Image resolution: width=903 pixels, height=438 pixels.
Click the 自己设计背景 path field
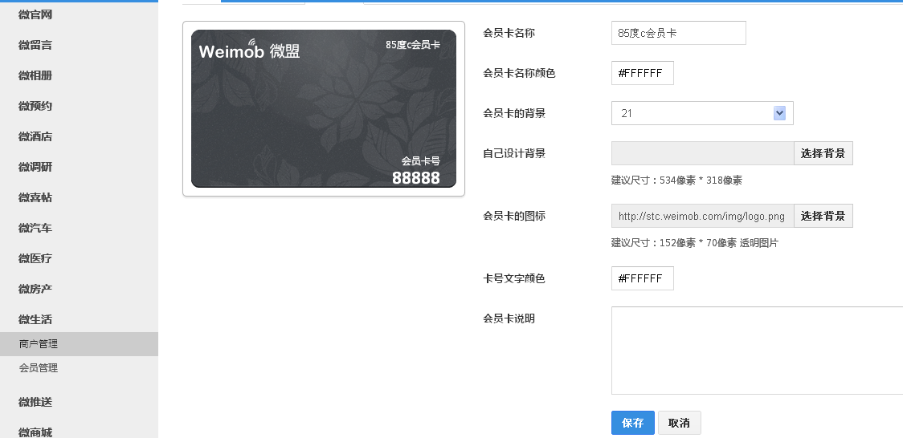coord(703,153)
